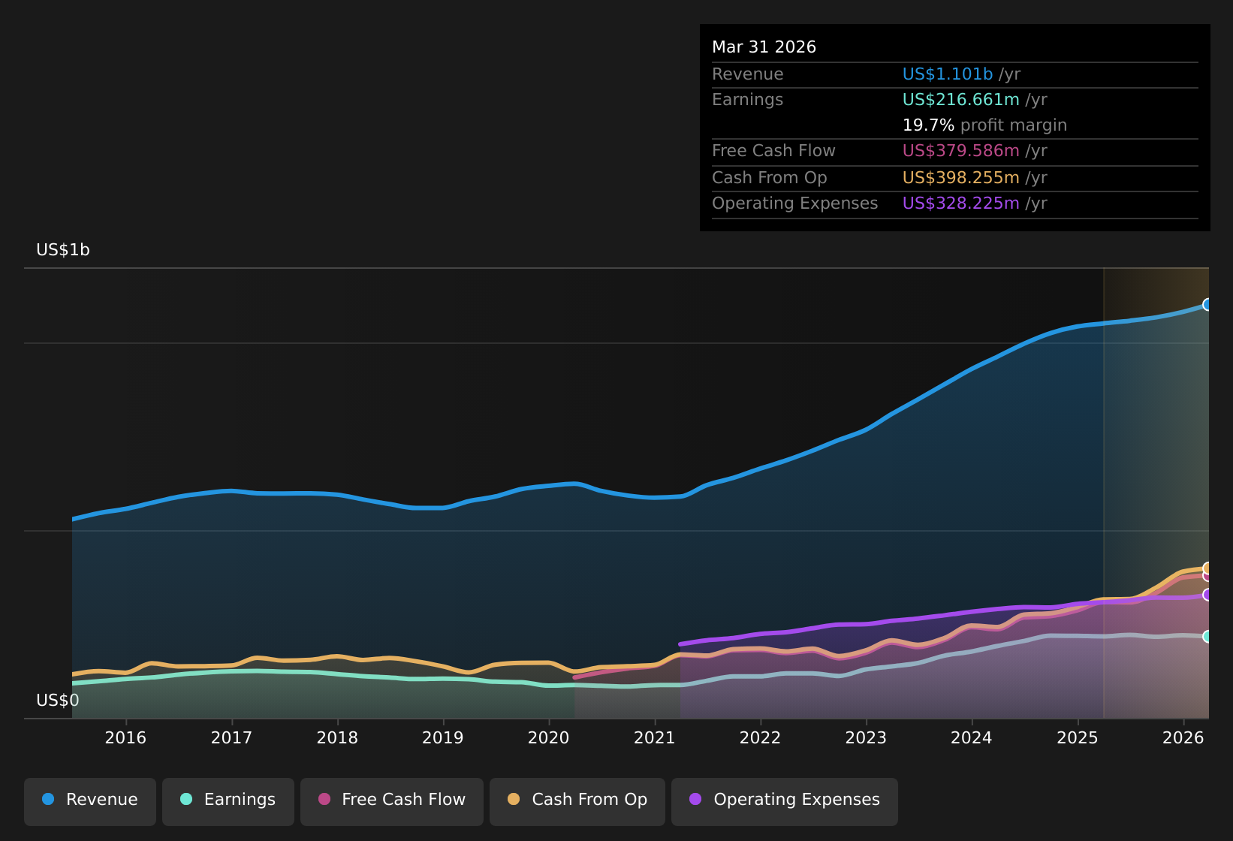Viewport: 1233px width, 841px height.
Task: Click the US$216.661m earnings value
Action: point(960,100)
